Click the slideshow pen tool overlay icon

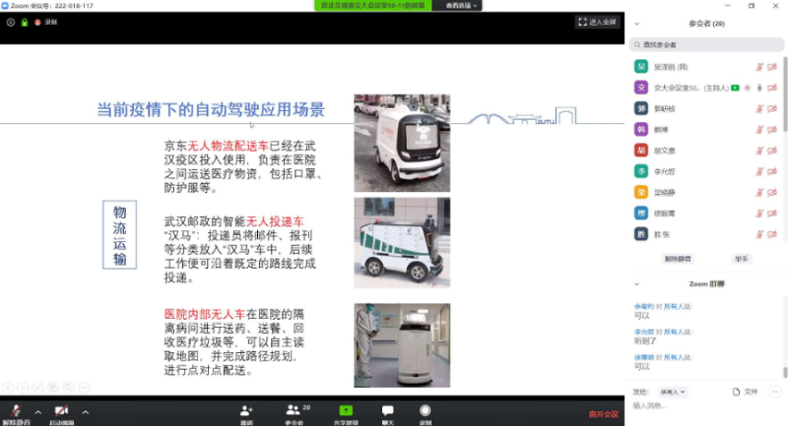38,388
